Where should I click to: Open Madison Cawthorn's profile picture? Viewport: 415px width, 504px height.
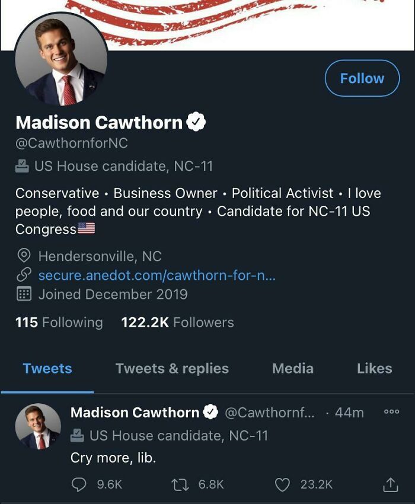pos(62,56)
